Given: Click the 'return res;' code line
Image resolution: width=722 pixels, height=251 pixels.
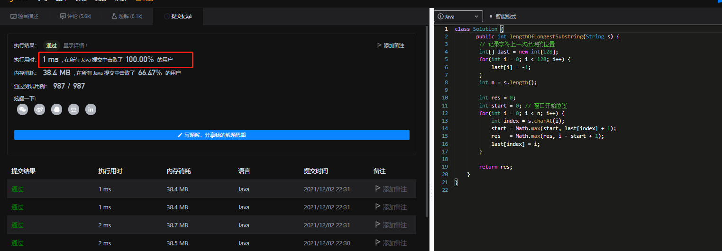Looking at the screenshot, I should (x=496, y=167).
